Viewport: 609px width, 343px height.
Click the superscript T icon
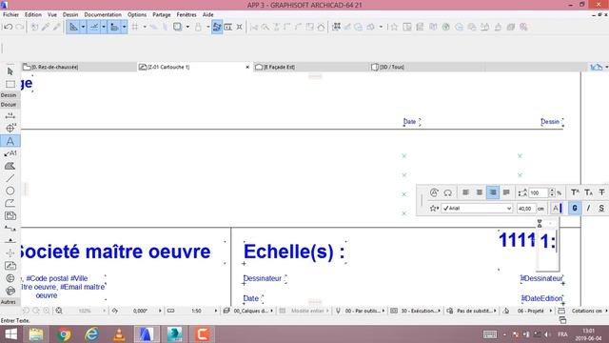tap(575, 192)
